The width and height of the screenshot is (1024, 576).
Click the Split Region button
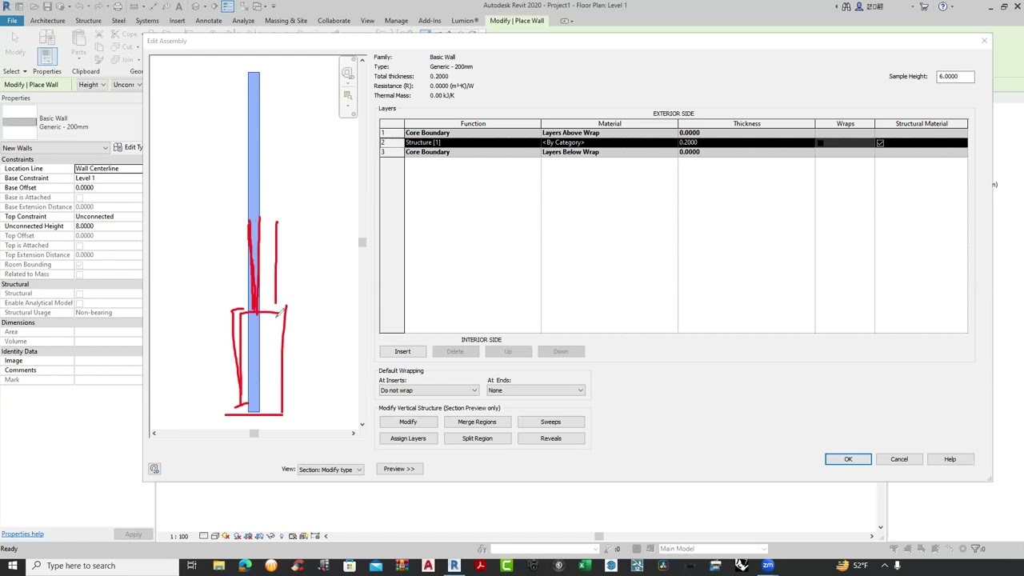pos(477,438)
